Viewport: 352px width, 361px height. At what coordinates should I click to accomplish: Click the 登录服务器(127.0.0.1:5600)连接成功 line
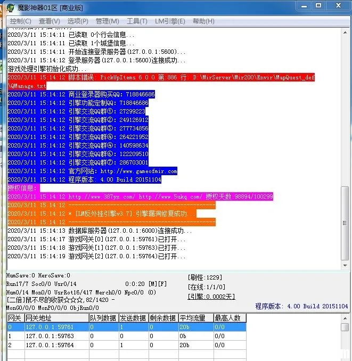pyautogui.click(x=96, y=60)
